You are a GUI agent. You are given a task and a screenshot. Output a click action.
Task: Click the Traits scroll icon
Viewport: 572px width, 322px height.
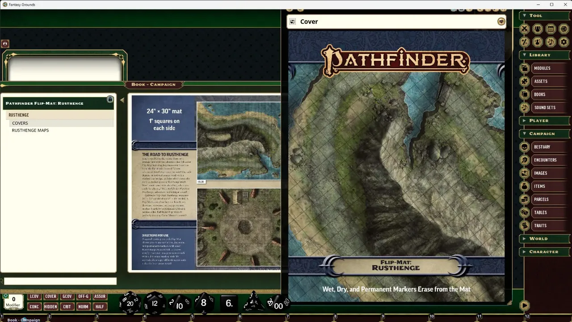click(525, 226)
